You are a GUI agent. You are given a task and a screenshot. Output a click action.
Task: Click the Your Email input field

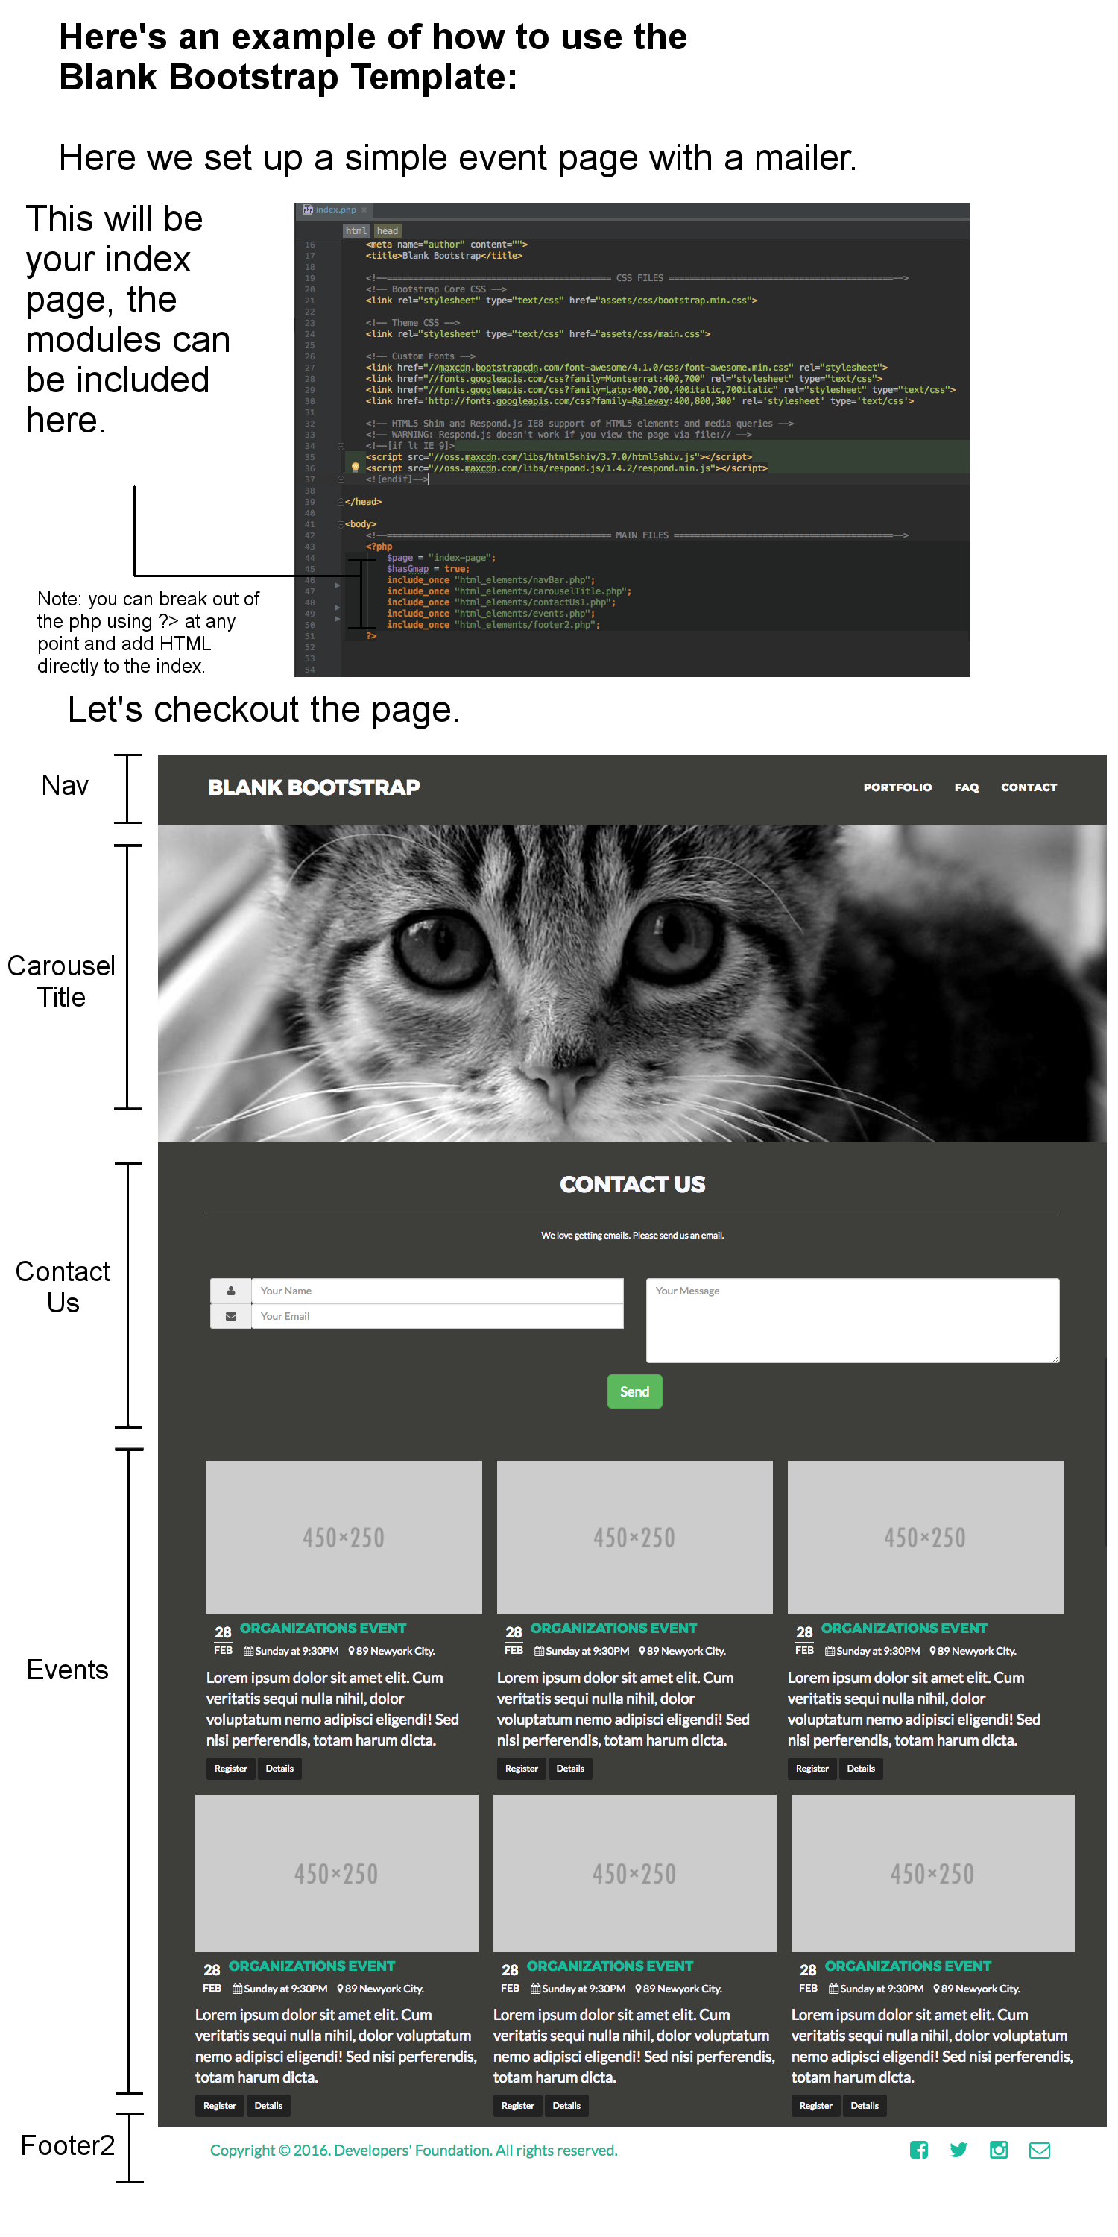click(x=437, y=1317)
